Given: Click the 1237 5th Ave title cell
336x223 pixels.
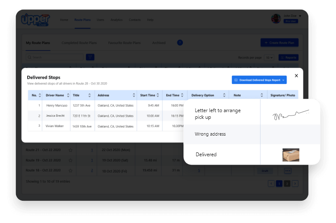Looking at the screenshot, I should coord(81,105).
